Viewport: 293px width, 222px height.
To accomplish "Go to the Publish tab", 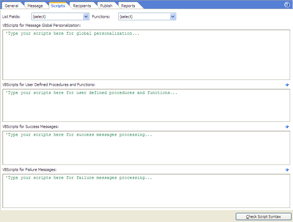I will pos(106,6).
